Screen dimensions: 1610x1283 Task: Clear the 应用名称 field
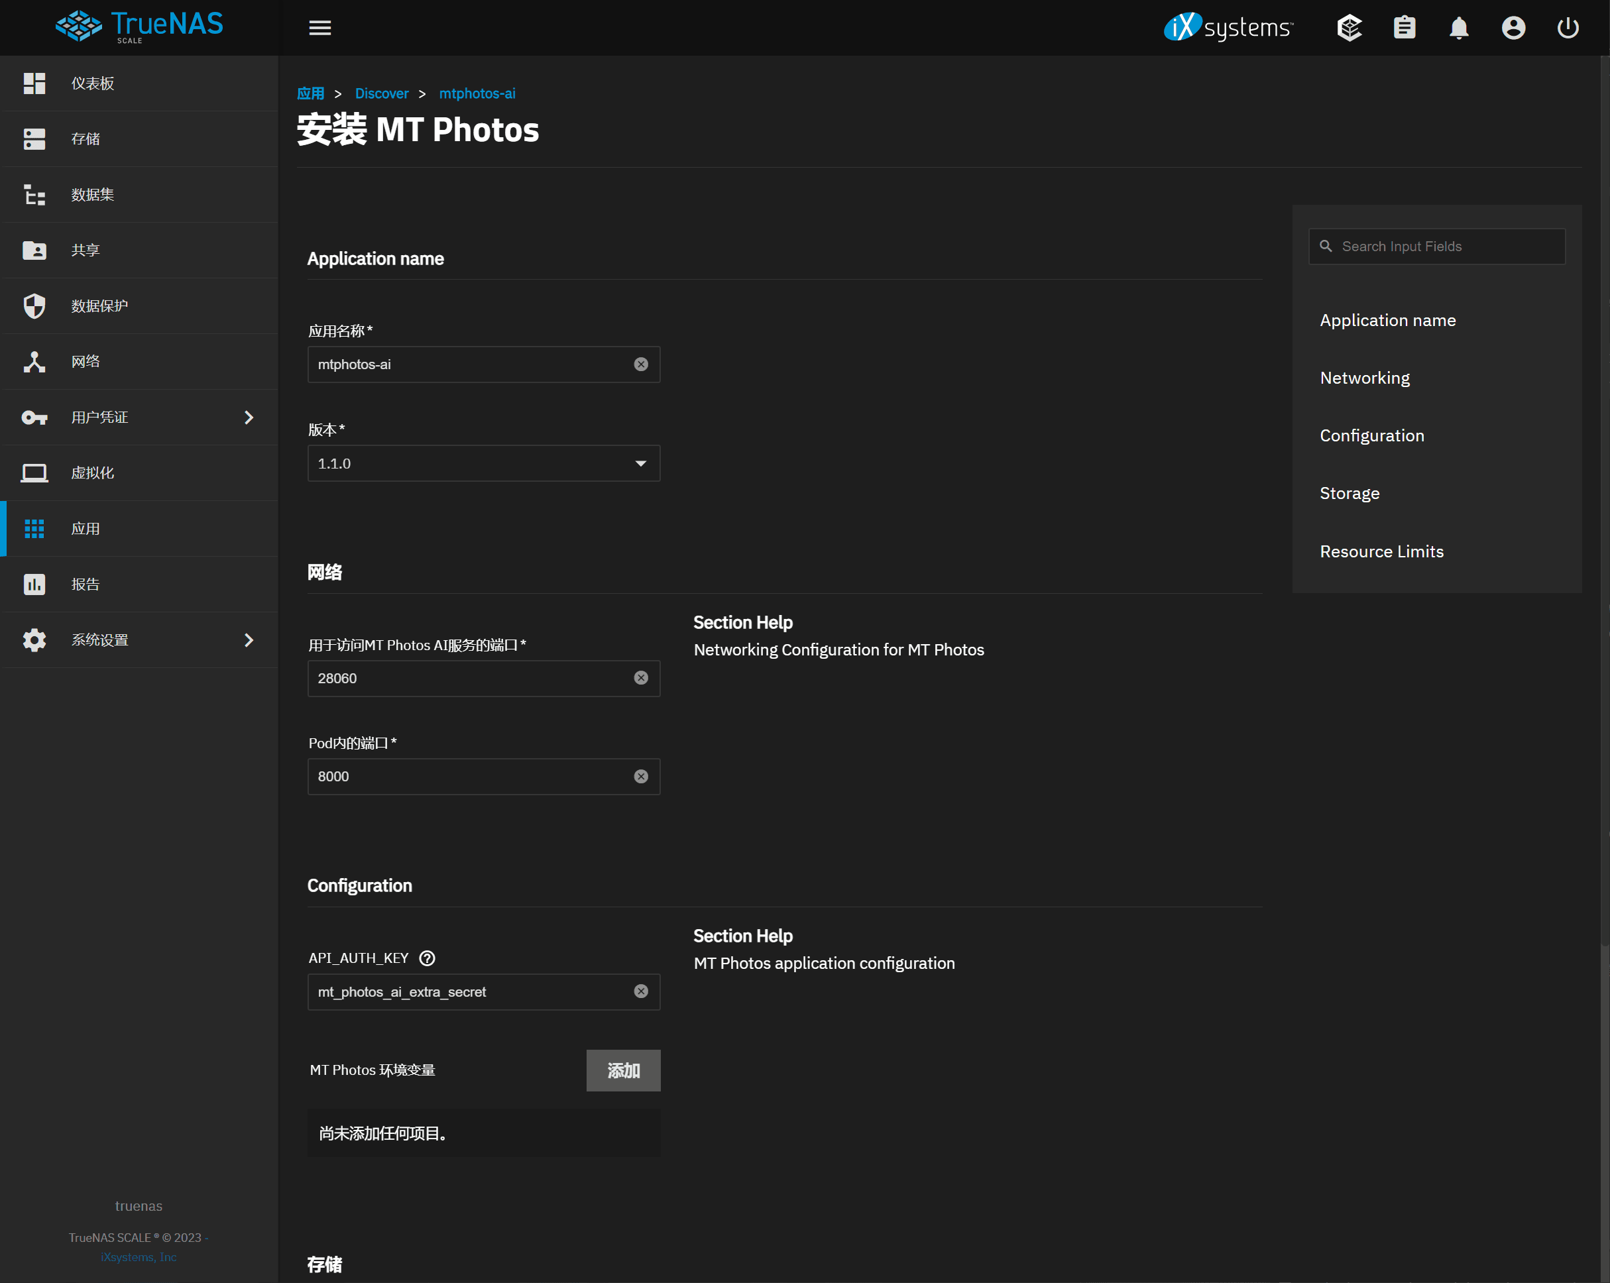(641, 364)
